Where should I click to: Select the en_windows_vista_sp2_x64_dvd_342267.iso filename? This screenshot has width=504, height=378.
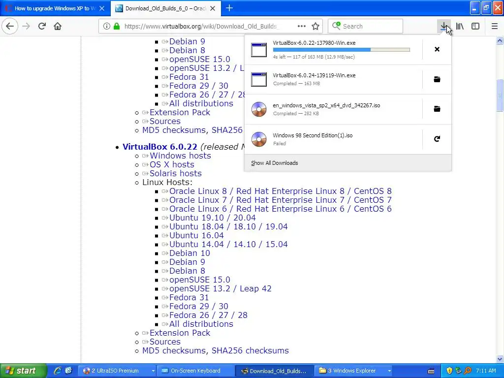326,105
